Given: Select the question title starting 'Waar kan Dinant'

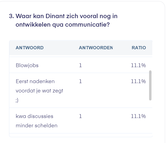Looking at the screenshot, I should (67, 16).
